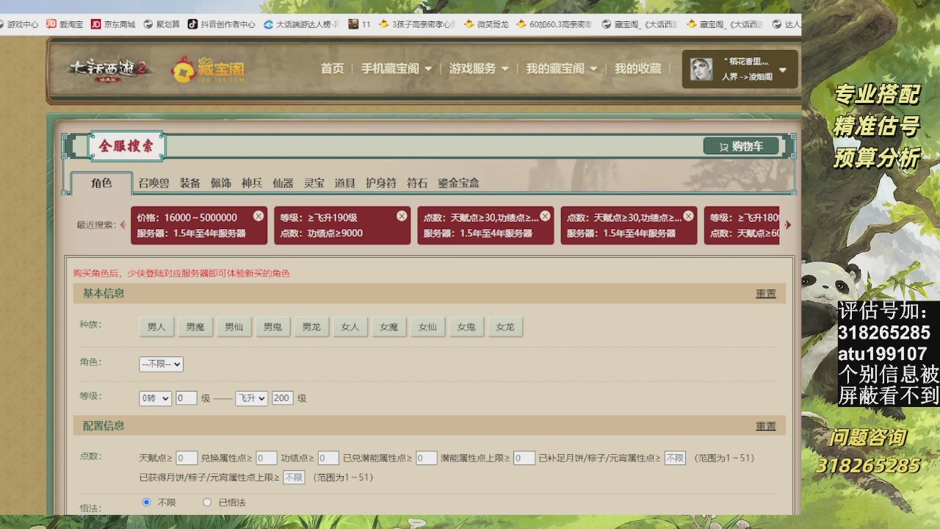Click the max level input showing 200
The width and height of the screenshot is (940, 529).
click(x=283, y=398)
